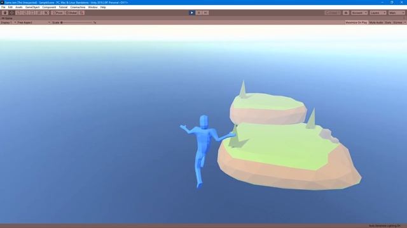Viewport: 407px width, 228px height.
Task: Click the Unity icon in title bar
Action: 2,3
